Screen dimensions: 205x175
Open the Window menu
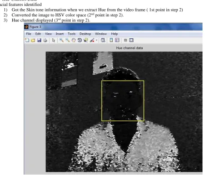(101, 34)
